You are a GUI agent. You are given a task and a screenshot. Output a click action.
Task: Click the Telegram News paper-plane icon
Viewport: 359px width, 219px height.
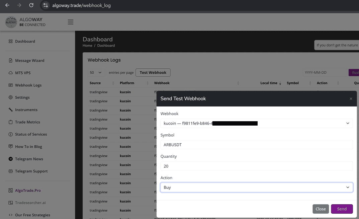point(10,159)
